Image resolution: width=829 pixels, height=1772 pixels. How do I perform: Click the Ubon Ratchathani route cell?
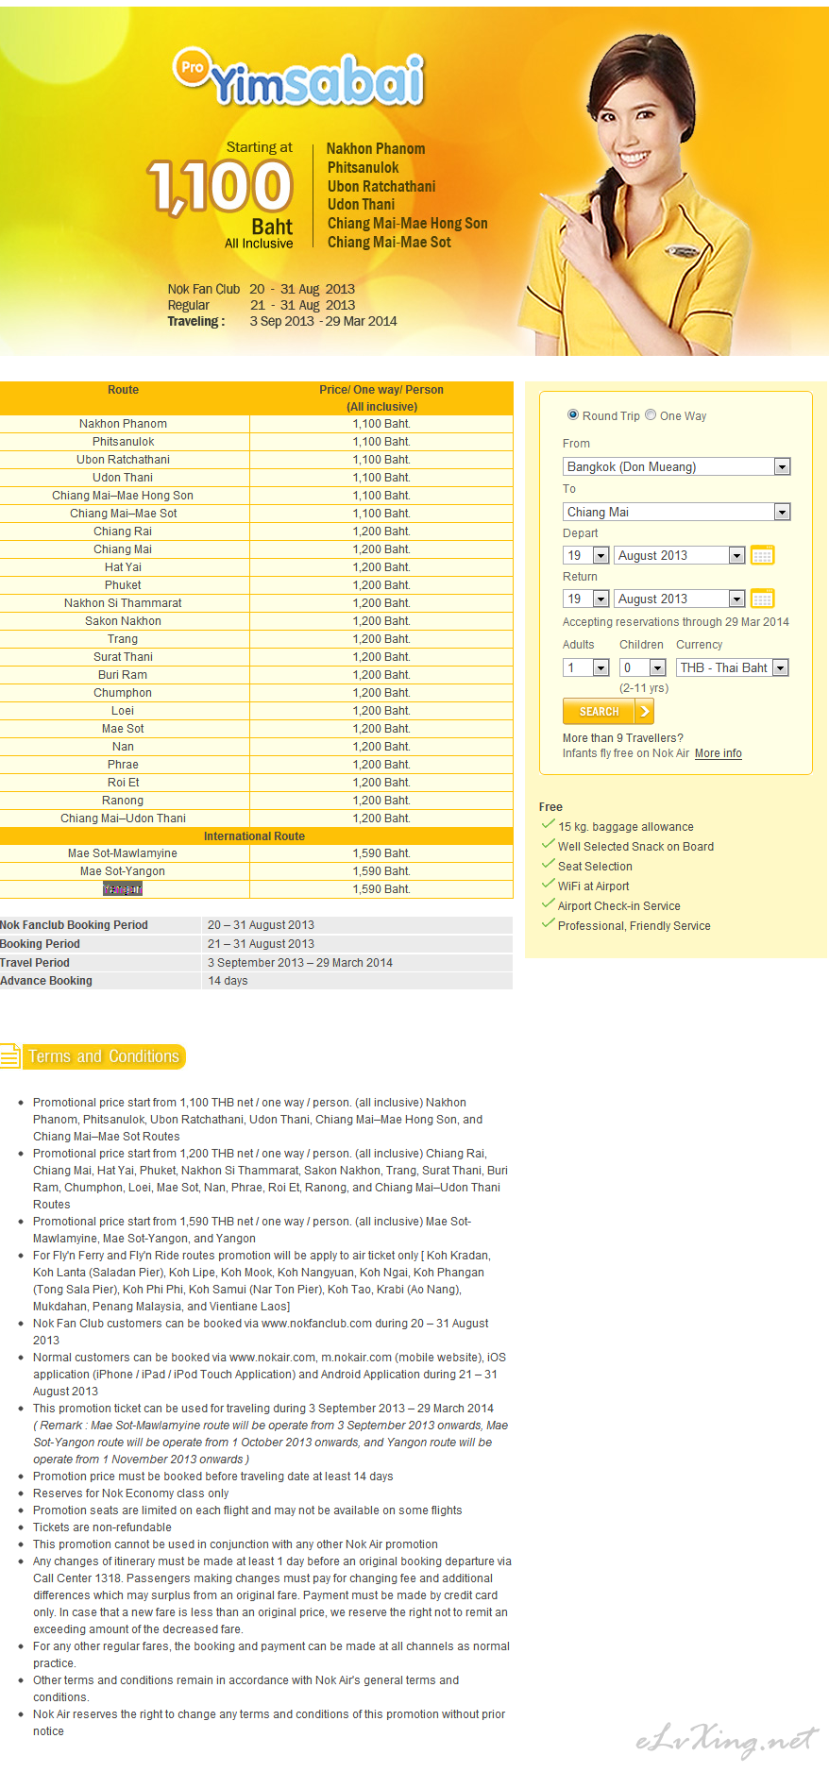[x=124, y=460]
